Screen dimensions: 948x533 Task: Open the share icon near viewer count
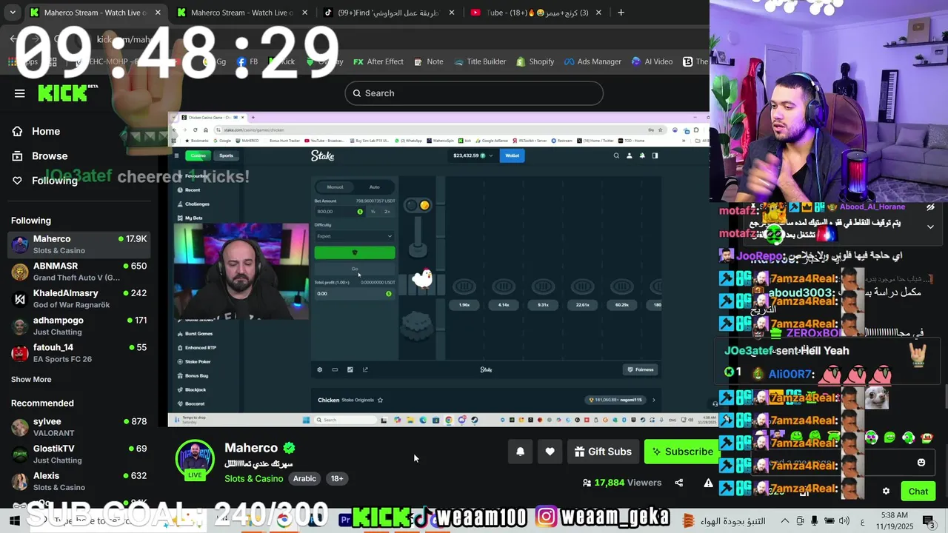coord(678,483)
